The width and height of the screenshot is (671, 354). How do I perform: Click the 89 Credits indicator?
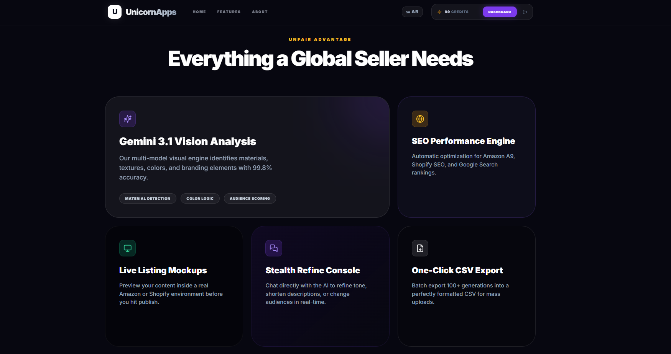pyautogui.click(x=453, y=12)
